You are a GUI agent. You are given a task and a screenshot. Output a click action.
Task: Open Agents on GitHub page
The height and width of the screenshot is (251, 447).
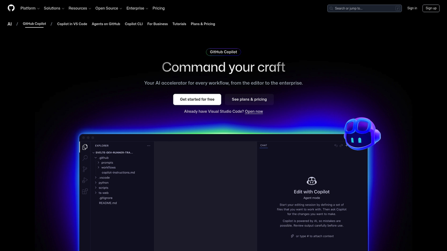(x=106, y=24)
